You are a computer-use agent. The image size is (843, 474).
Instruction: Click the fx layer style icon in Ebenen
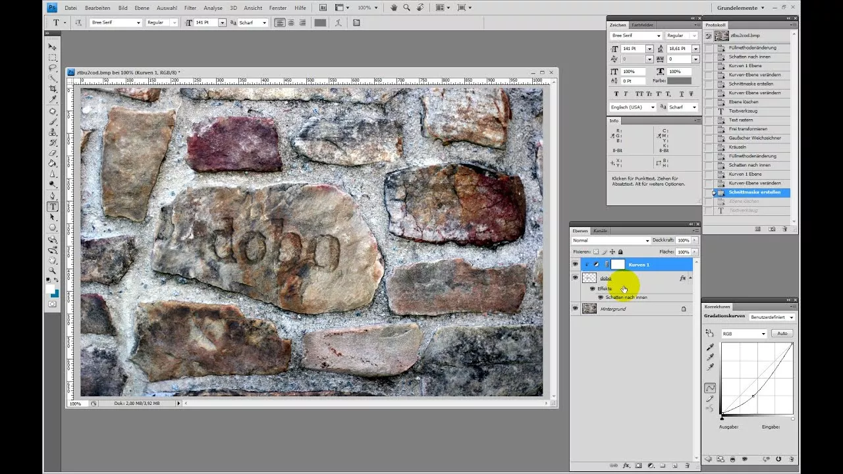pos(626,465)
